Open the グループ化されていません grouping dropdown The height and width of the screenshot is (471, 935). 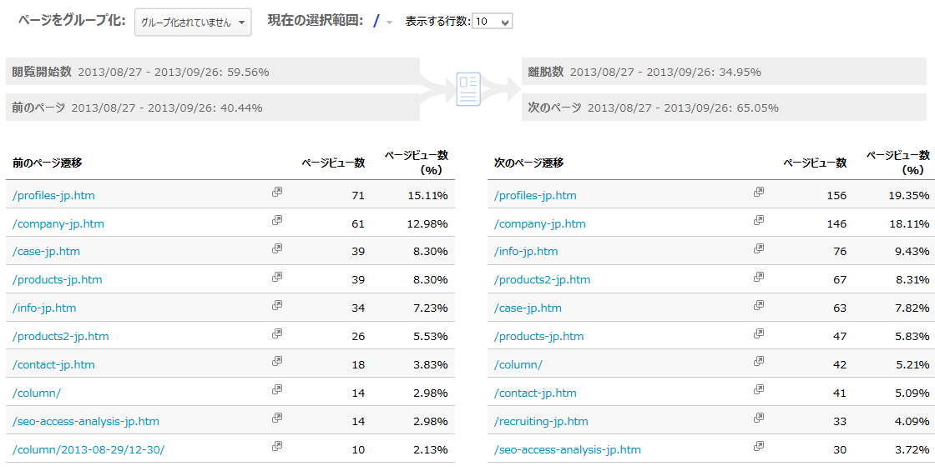tap(193, 23)
